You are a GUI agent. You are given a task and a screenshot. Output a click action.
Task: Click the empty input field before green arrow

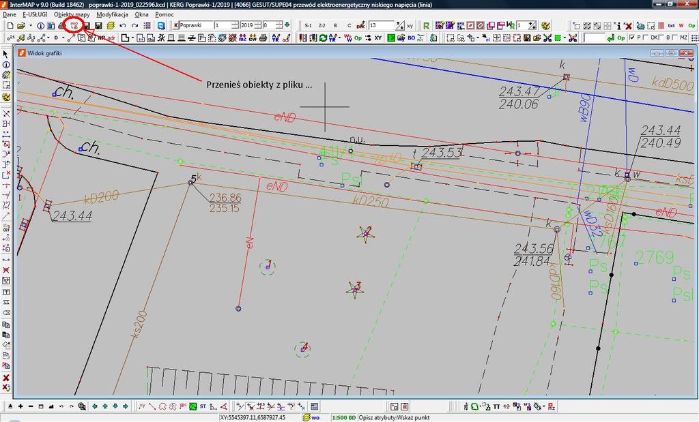595,38
